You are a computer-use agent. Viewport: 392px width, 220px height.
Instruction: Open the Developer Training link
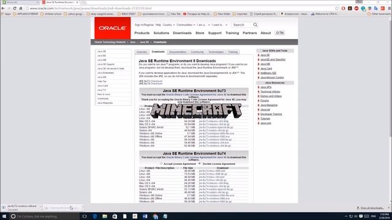click(x=271, y=114)
